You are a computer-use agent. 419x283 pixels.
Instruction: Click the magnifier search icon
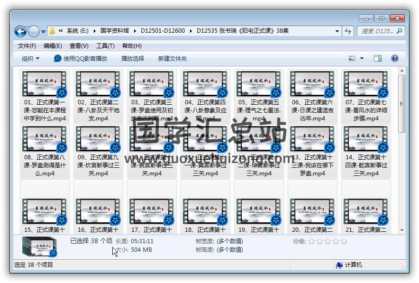[400, 31]
